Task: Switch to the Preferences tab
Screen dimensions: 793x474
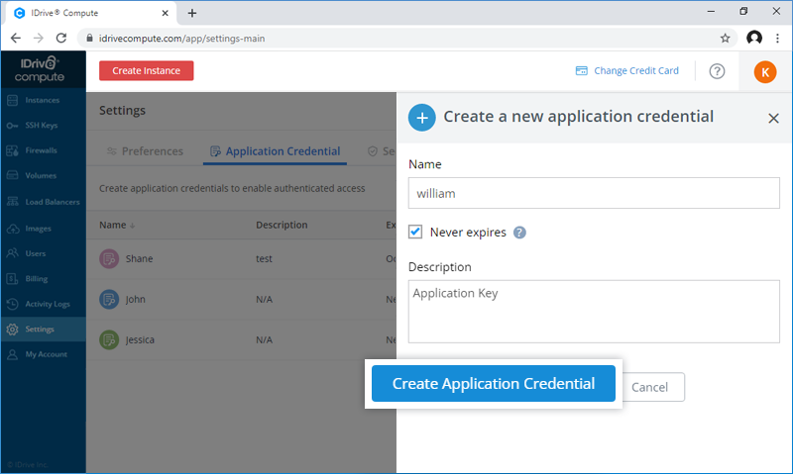Action: [145, 151]
